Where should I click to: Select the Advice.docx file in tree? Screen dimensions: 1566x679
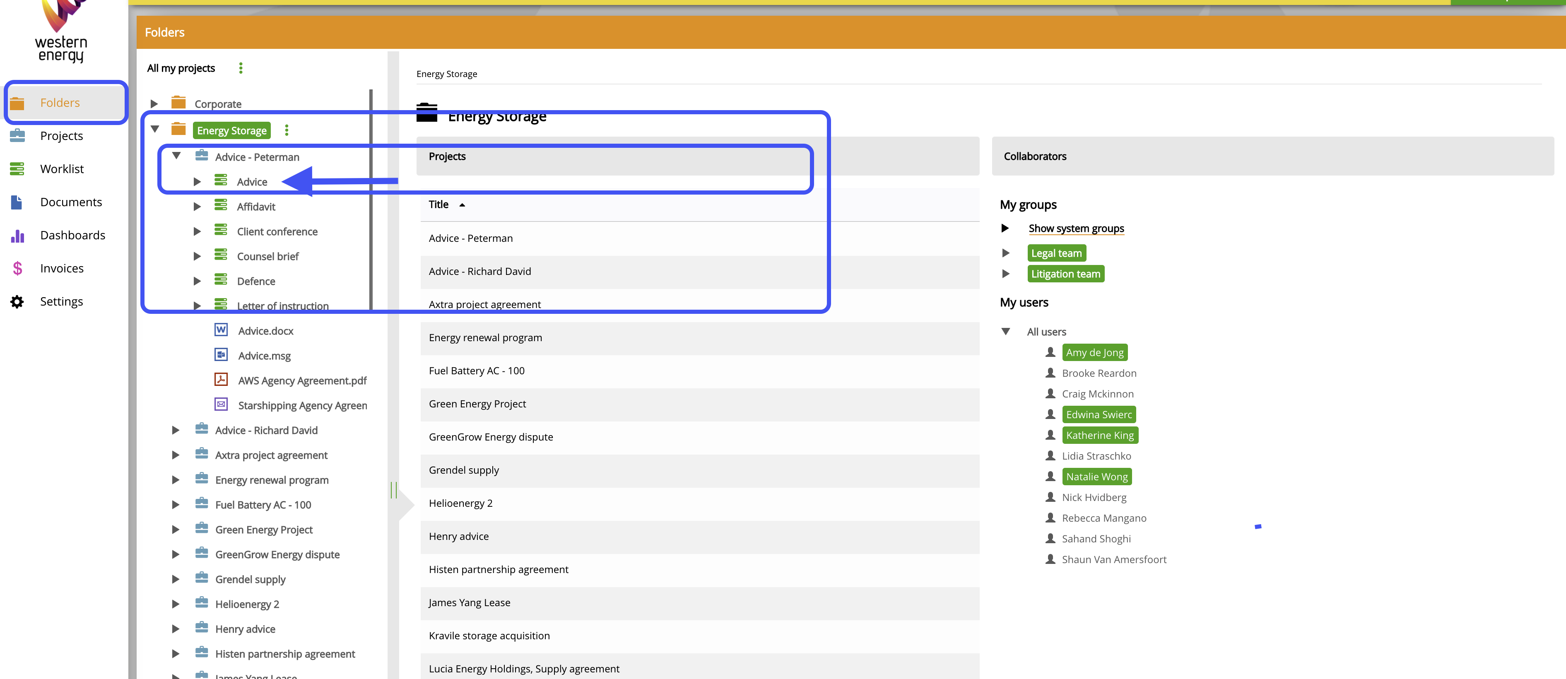(266, 331)
